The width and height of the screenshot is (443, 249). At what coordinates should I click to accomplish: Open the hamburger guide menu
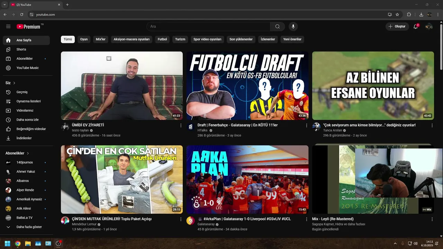8,26
